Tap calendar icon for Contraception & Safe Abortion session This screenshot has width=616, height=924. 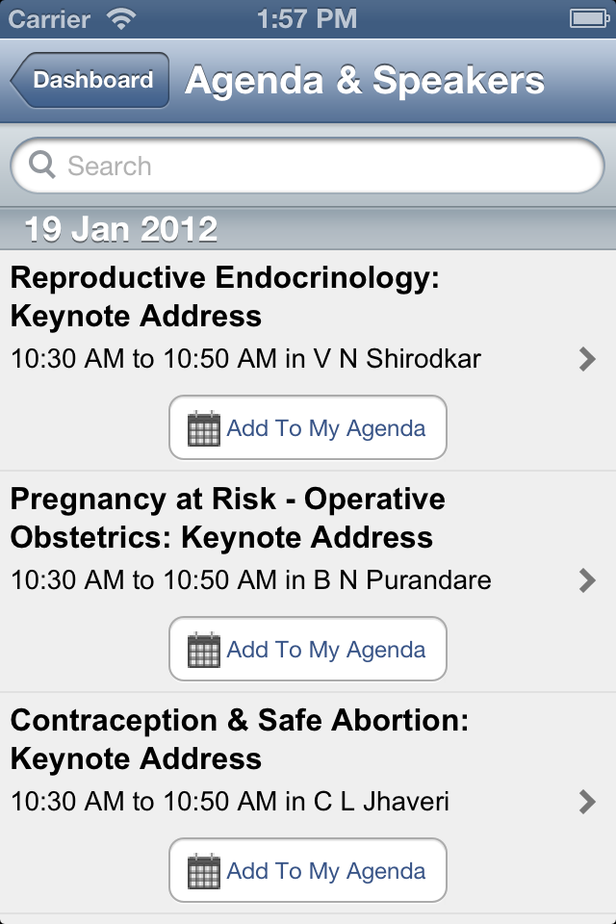[x=204, y=871]
